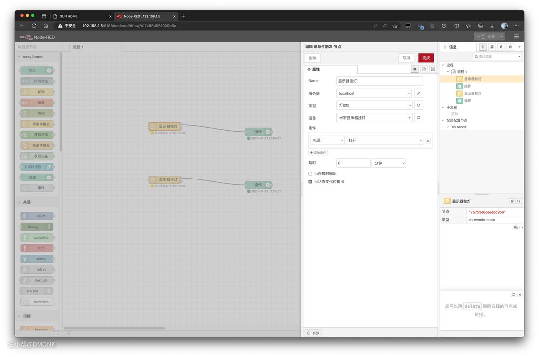Expand the eh-server config node entry
The width and height of the screenshot is (539, 357).
[x=448, y=127]
